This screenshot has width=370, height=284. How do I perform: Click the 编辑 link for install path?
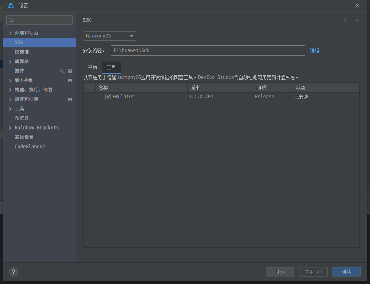click(314, 50)
